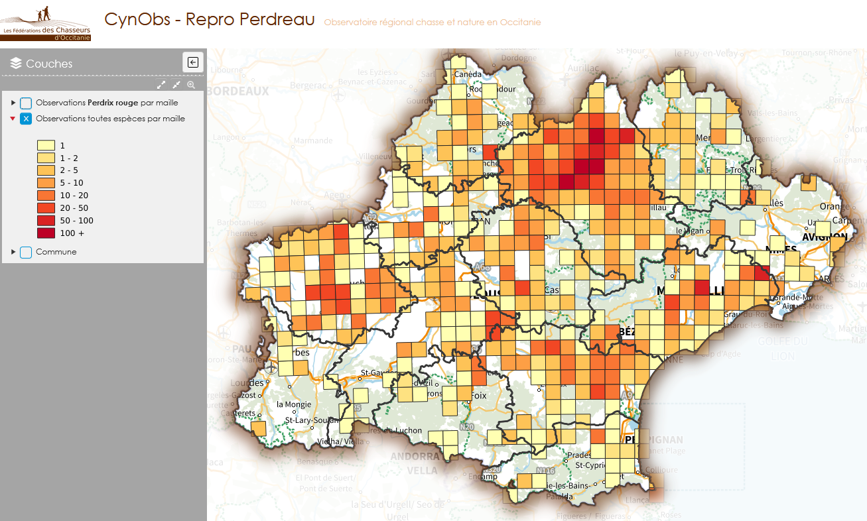Collapse the toutes espèces layer legend
Viewport: 867px width, 521px height.
[x=13, y=119]
